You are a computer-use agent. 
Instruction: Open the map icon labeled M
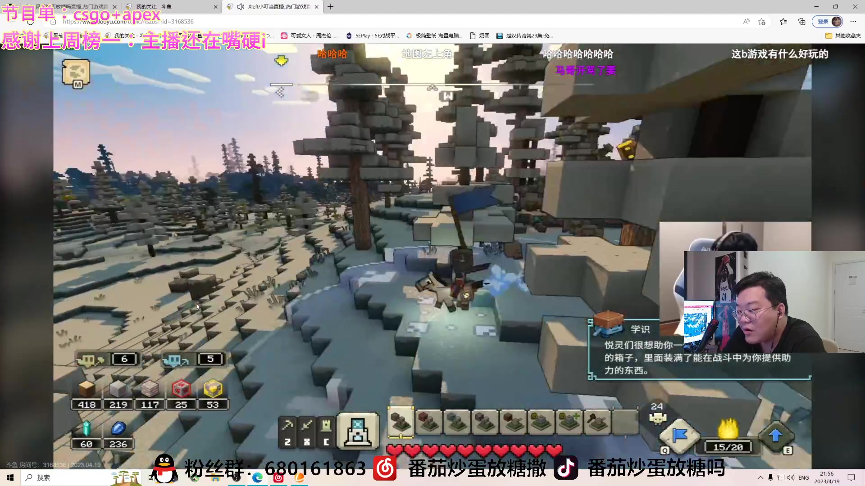(76, 73)
